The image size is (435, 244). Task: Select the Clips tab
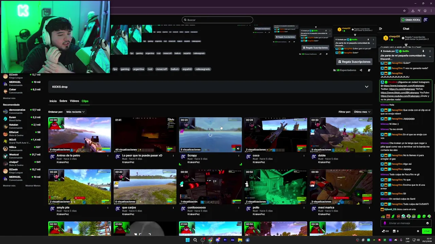[85, 101]
